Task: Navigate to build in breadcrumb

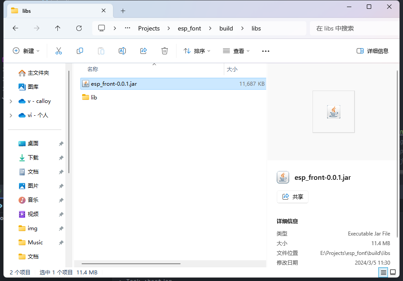Action: point(226,28)
